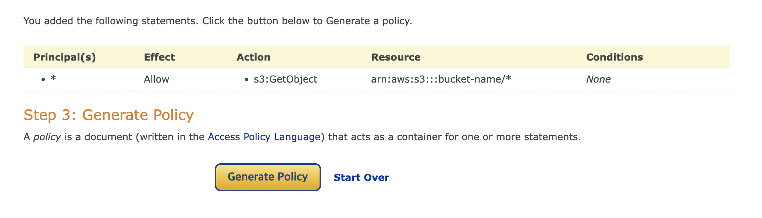Click the bullet before the asterisk principal
The image size is (762, 218).
pos(43,80)
